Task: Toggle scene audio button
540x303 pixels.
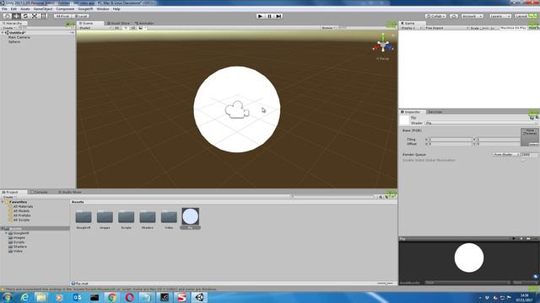Action: click(133, 28)
